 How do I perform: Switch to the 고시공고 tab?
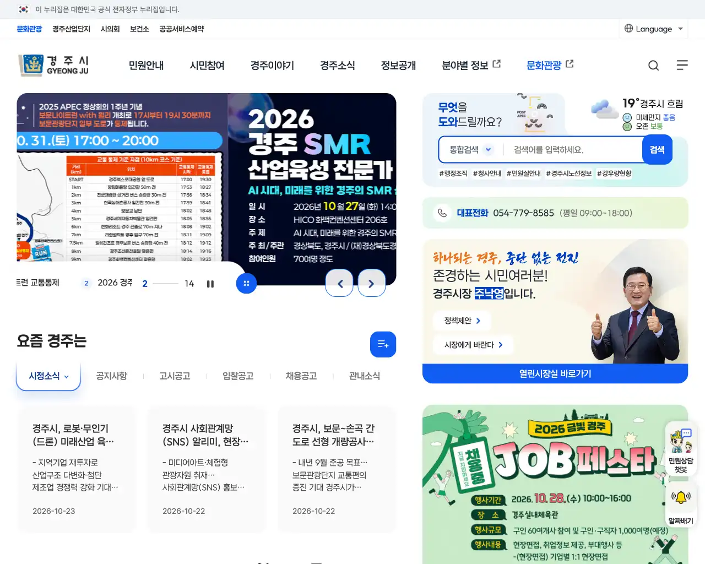[x=175, y=376]
